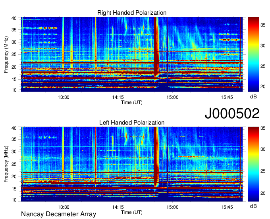Click the lower plot's Time (UT) label
Image resolution: width=270 pixels, height=219 pixels.
click(132, 212)
